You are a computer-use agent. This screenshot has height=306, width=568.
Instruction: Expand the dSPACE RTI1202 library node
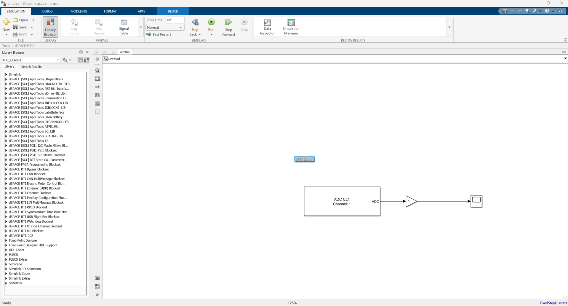(x=6, y=236)
